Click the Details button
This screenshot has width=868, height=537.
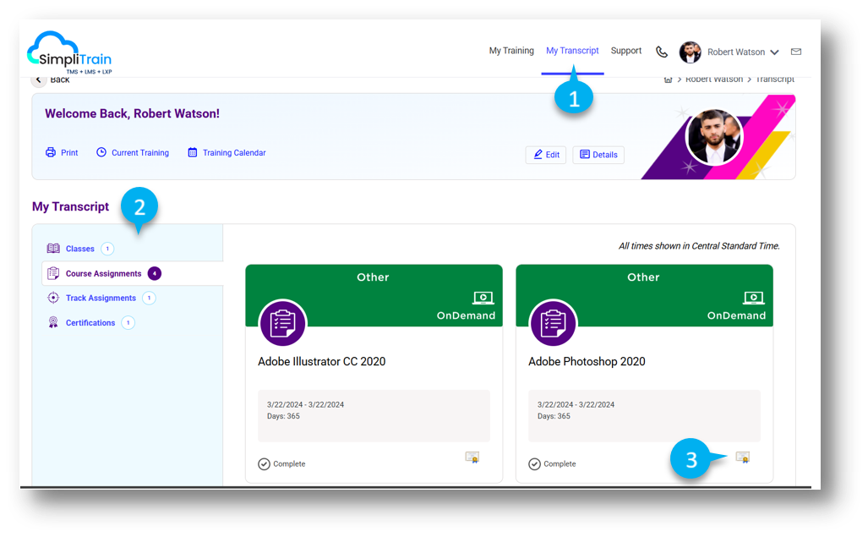598,155
